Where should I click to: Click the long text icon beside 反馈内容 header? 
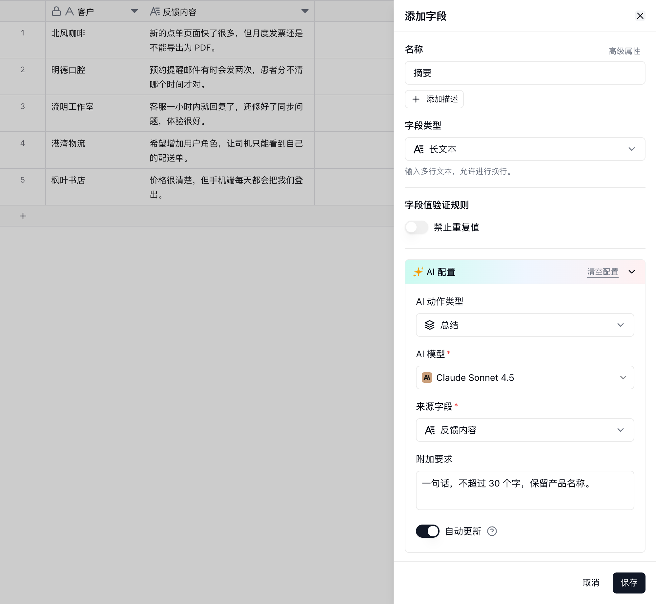tap(155, 11)
